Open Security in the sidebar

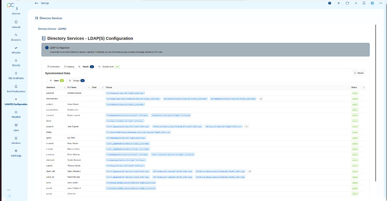pyautogui.click(x=16, y=63)
